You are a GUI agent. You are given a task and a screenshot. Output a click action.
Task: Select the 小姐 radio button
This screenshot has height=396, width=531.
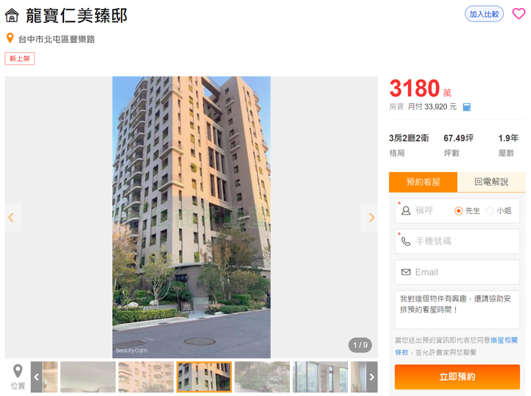click(490, 211)
